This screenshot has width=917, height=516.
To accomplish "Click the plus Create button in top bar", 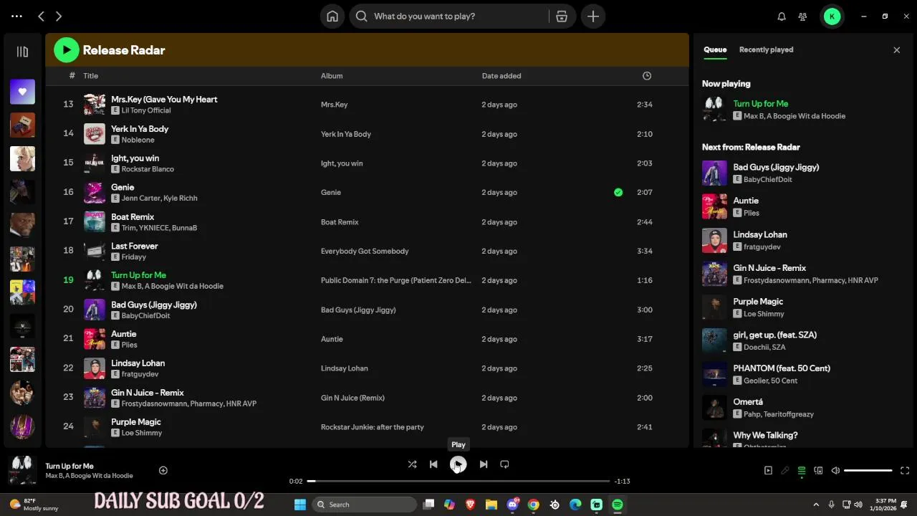I will (593, 16).
